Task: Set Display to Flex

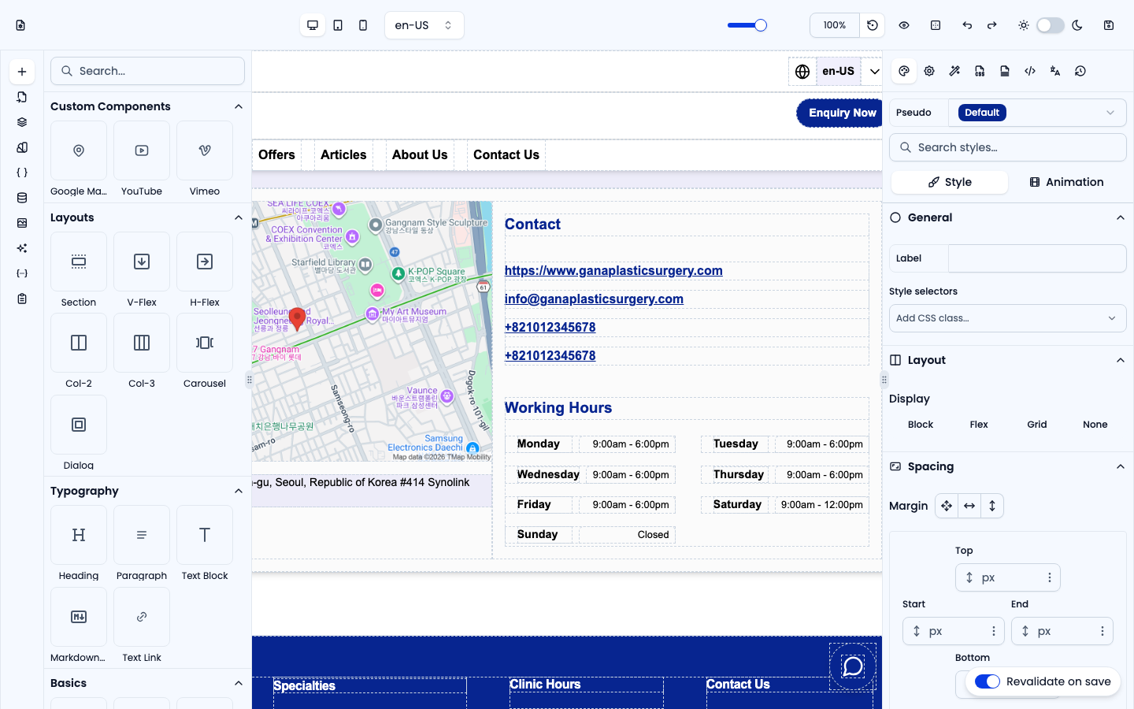Action: pyautogui.click(x=979, y=425)
